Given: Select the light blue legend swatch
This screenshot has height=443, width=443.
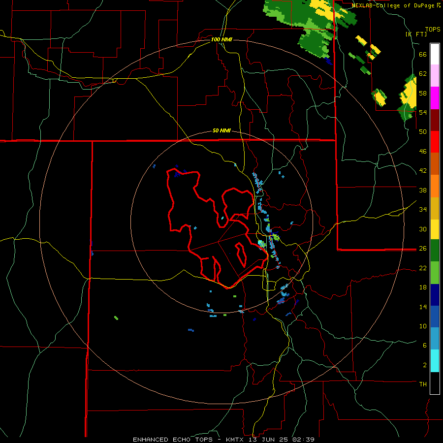Looking at the screenshot, I should coord(435,338).
